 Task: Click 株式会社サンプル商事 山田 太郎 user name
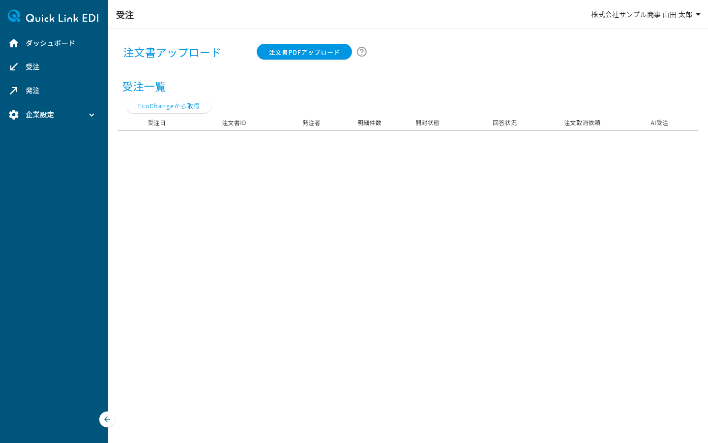click(x=642, y=15)
